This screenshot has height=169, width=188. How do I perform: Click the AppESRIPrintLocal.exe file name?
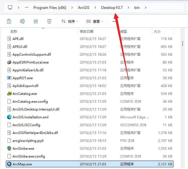[x=31, y=62]
